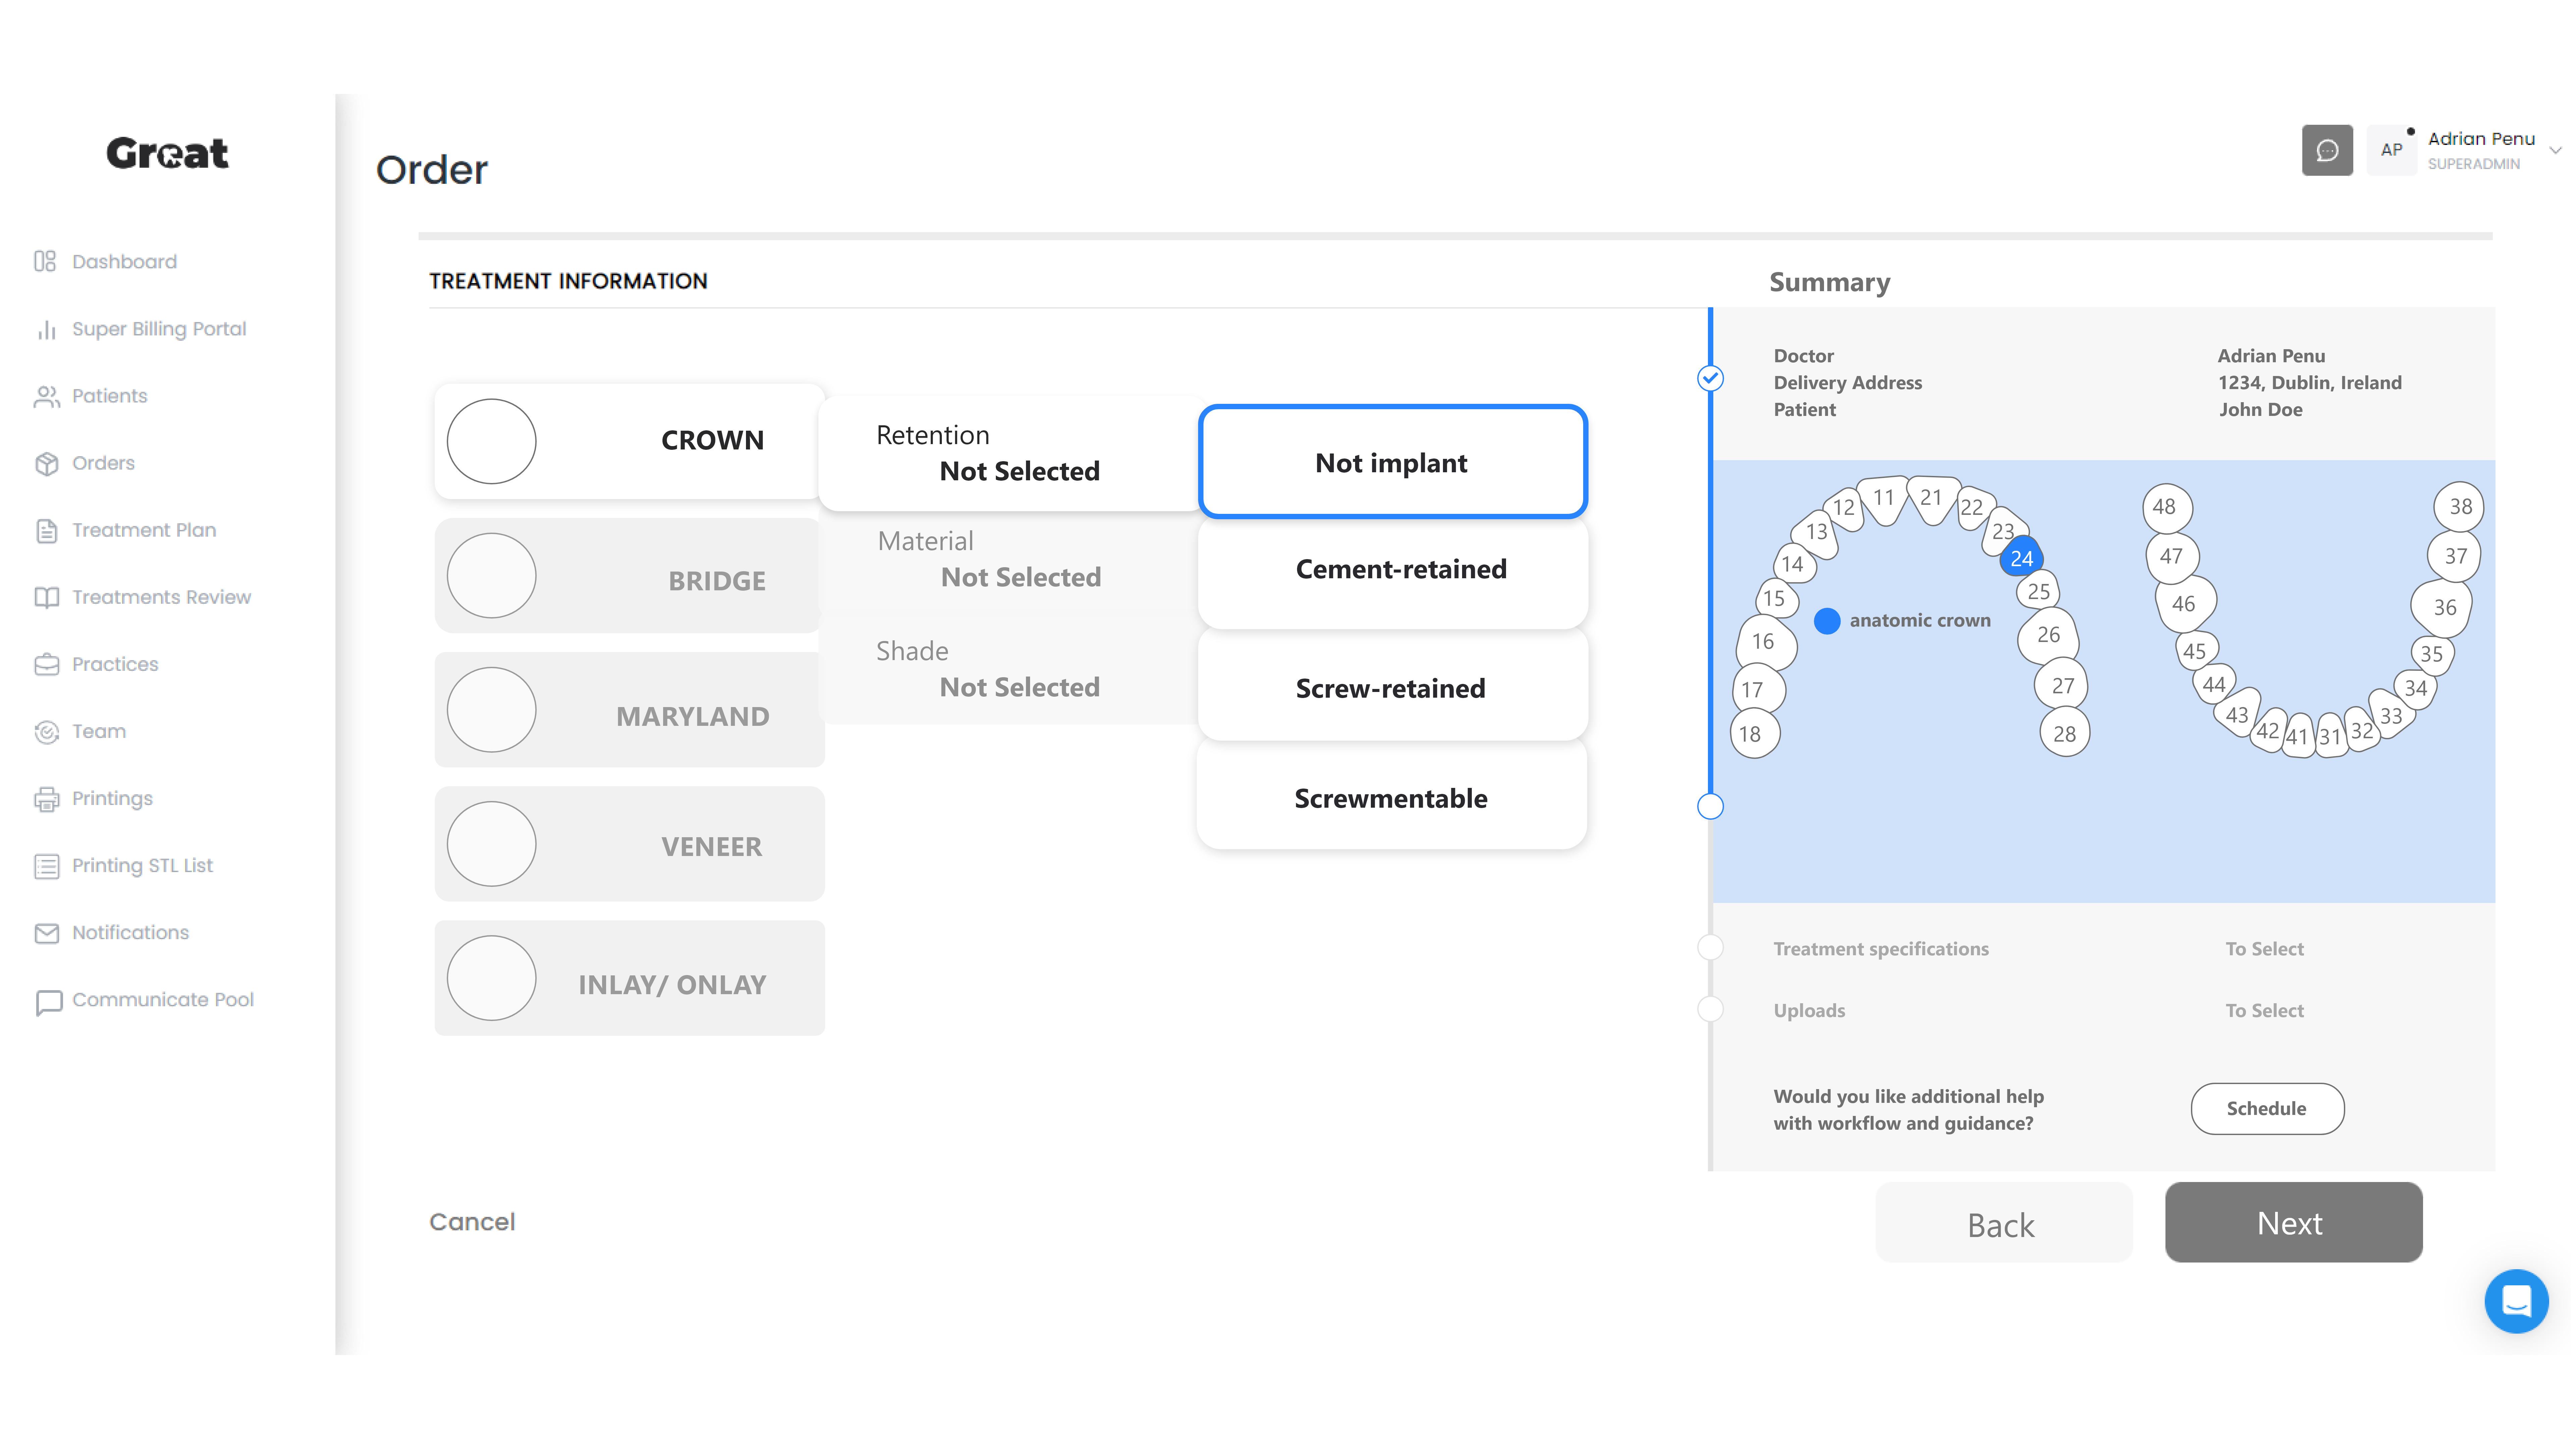This screenshot has height=1449, width=2576.
Task: Open Super Billing Portal link
Action: [159, 329]
